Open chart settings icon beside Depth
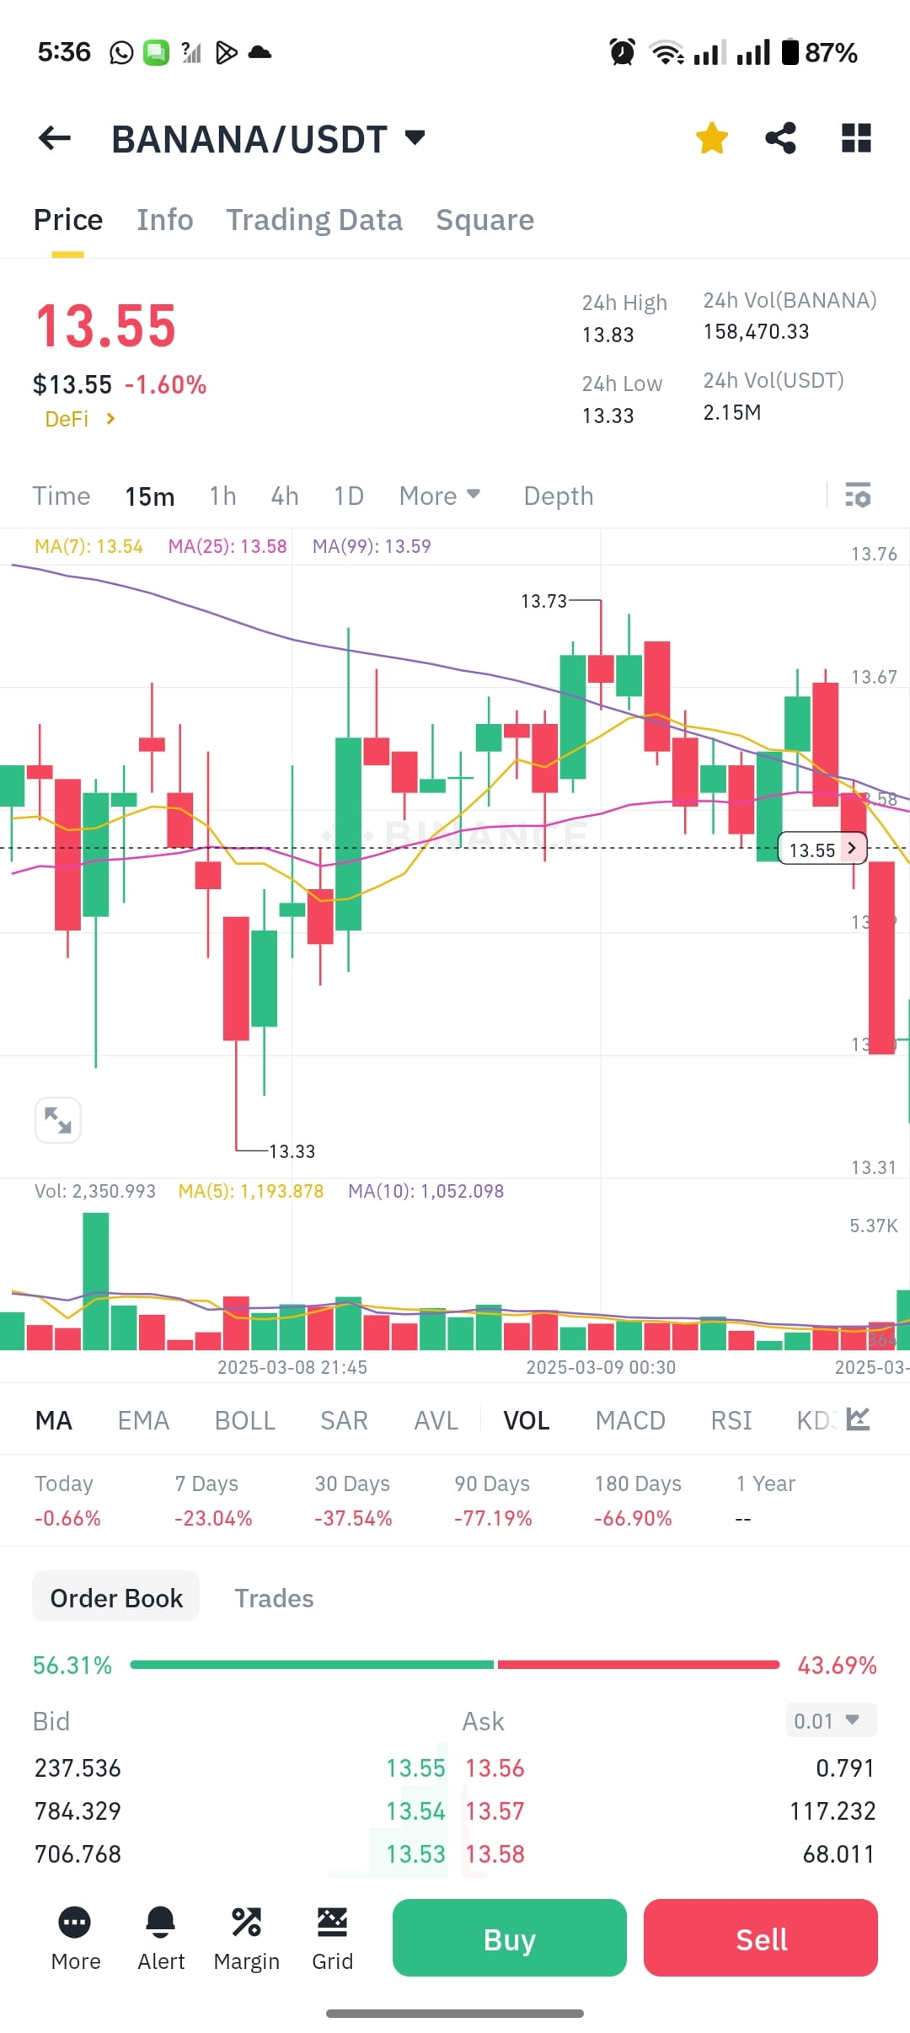The height and width of the screenshot is (2033, 910). pyautogui.click(x=858, y=495)
